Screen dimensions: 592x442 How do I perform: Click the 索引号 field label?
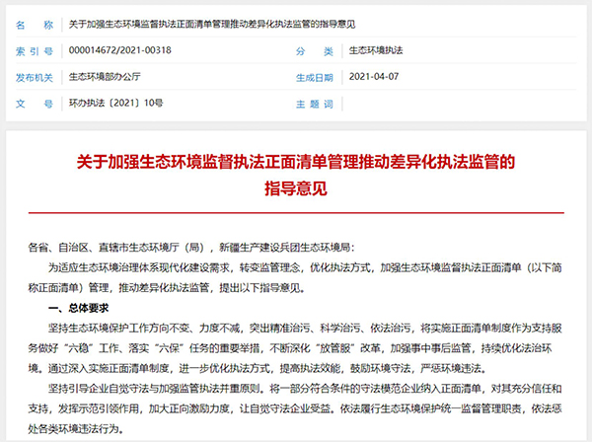(35, 49)
